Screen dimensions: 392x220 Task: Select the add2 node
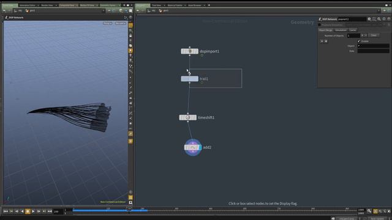(192, 147)
